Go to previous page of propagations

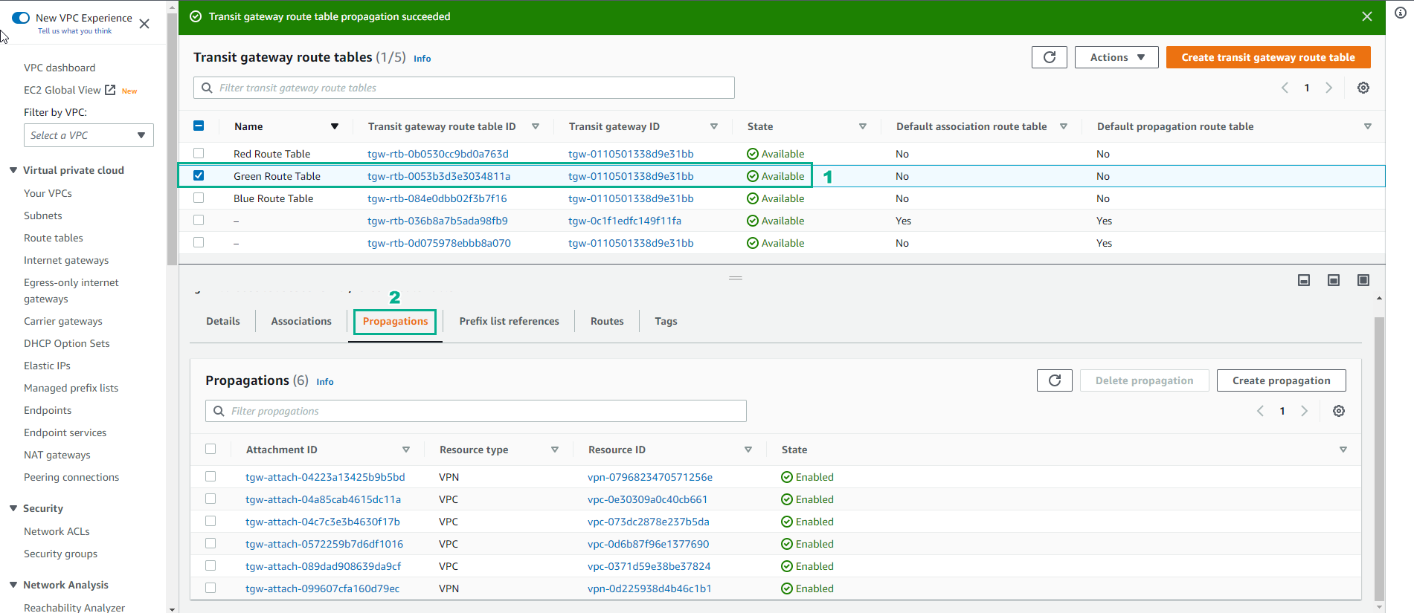click(x=1260, y=411)
